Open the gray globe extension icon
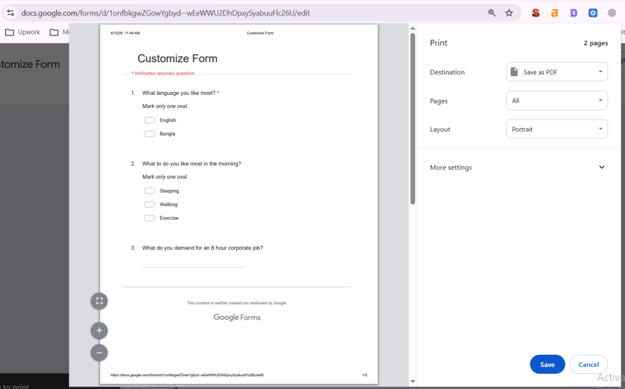This screenshot has height=389, width=625. tap(612, 13)
